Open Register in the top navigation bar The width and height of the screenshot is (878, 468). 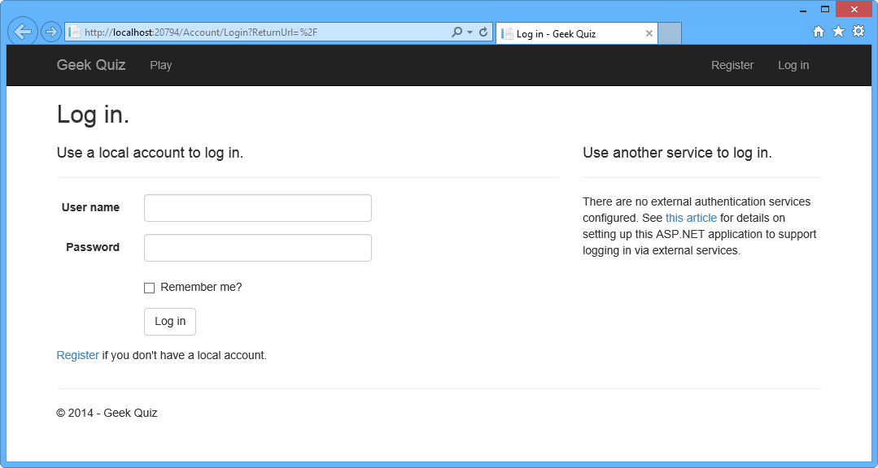point(732,65)
